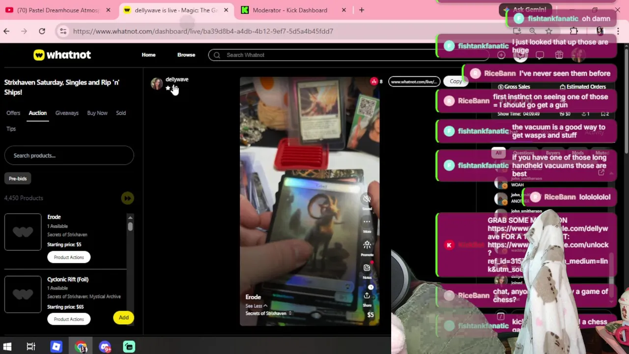
Task: Click the browser address bar URL
Action: 203,31
